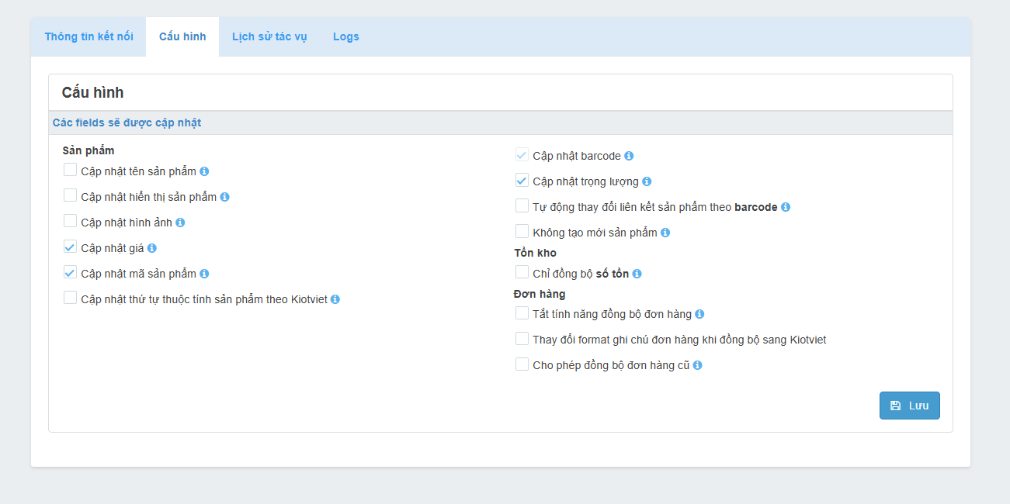Click info icon beside Cập nhật trọng lượng

click(x=647, y=181)
